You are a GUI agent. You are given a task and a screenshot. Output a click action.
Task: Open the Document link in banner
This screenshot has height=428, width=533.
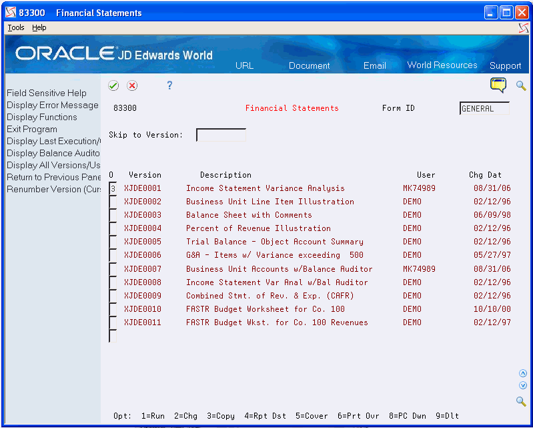tap(309, 65)
